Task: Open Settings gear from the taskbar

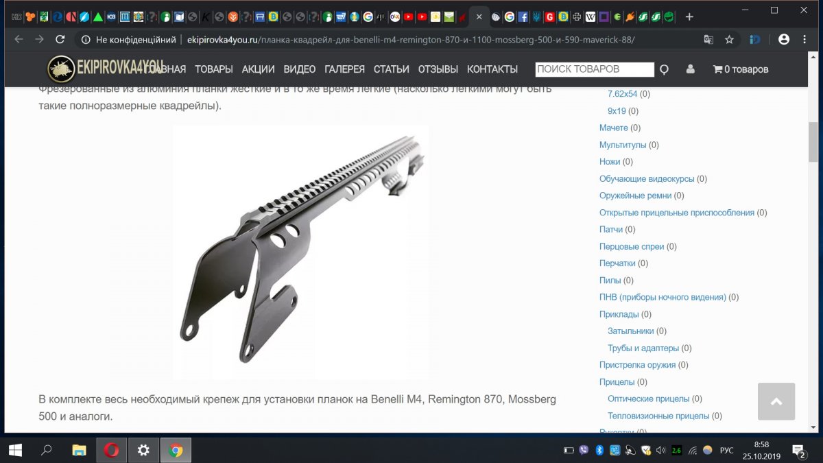Action: [x=143, y=450]
